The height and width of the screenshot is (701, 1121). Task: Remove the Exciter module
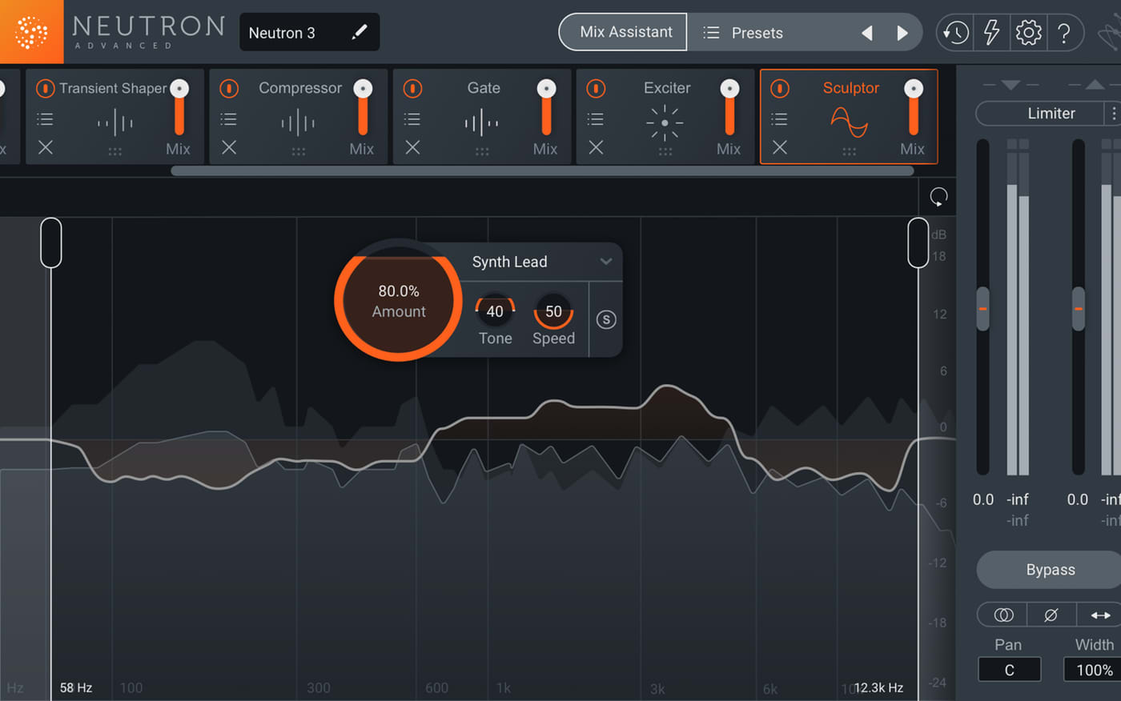pyautogui.click(x=596, y=147)
